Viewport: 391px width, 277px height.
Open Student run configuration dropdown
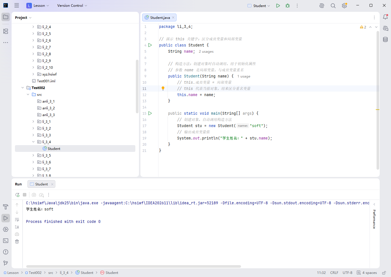point(259,6)
